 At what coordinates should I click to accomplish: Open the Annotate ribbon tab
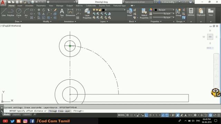coord(29,6)
